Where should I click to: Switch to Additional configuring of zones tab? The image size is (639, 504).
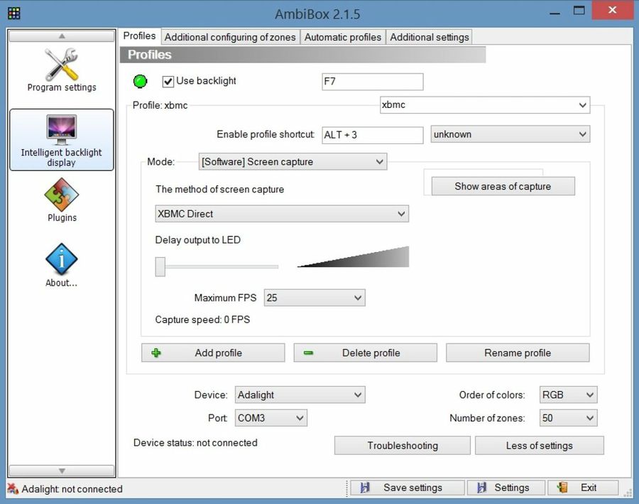[x=230, y=37]
